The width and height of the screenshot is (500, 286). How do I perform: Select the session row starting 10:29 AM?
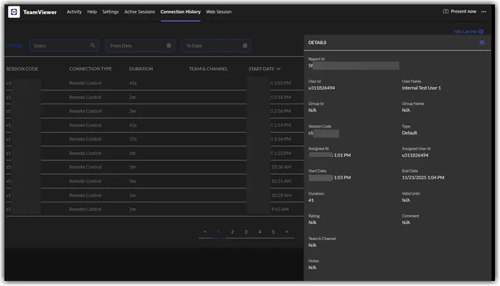point(155,195)
